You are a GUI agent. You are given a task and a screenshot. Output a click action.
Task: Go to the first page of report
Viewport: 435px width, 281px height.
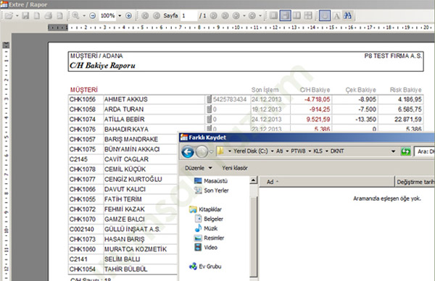tap(145, 16)
